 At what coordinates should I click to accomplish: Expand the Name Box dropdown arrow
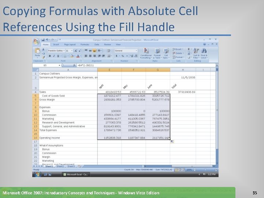59,65
